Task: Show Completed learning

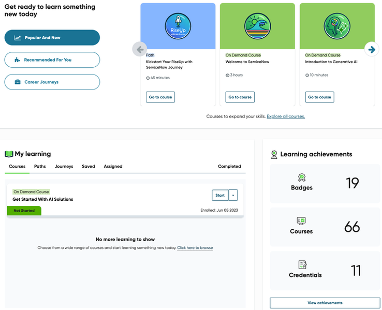Action: coord(229,166)
